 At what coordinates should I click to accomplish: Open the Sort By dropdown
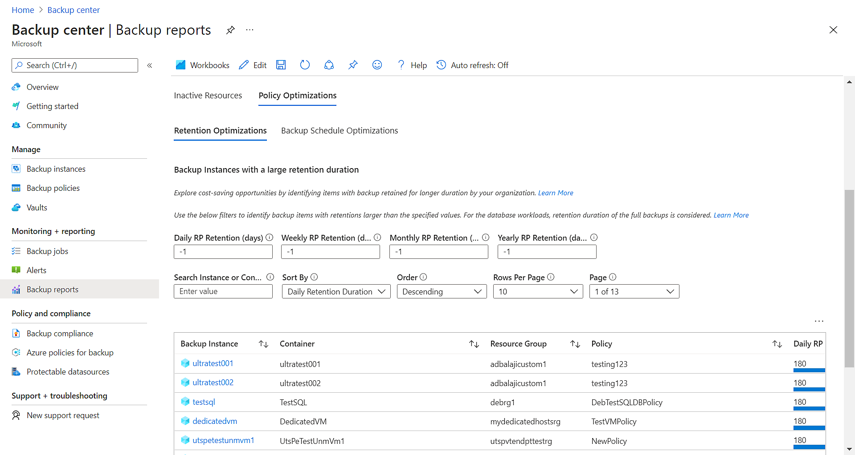[x=336, y=292]
